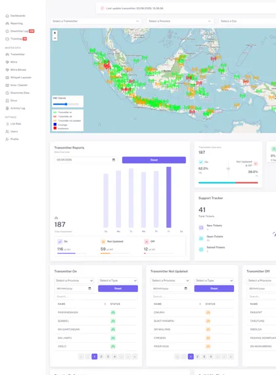Image resolution: width=276 pixels, height=375 pixels.
Task: Open the Select a City dropdown
Action: [x=247, y=21]
